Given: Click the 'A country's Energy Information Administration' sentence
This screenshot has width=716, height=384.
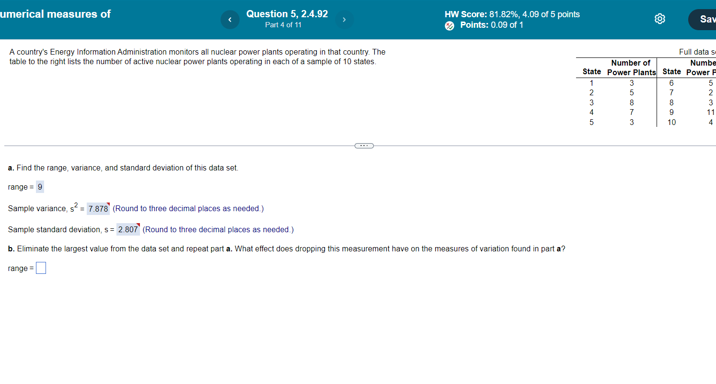Looking at the screenshot, I should click(x=197, y=56).
